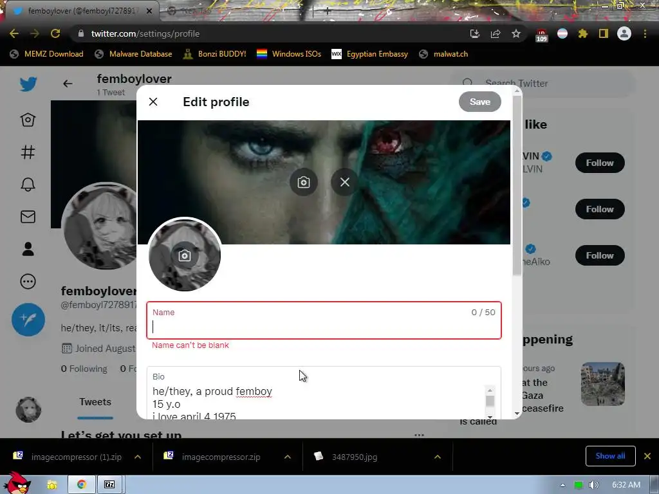Open 7-Zip from the taskbar

(x=109, y=485)
